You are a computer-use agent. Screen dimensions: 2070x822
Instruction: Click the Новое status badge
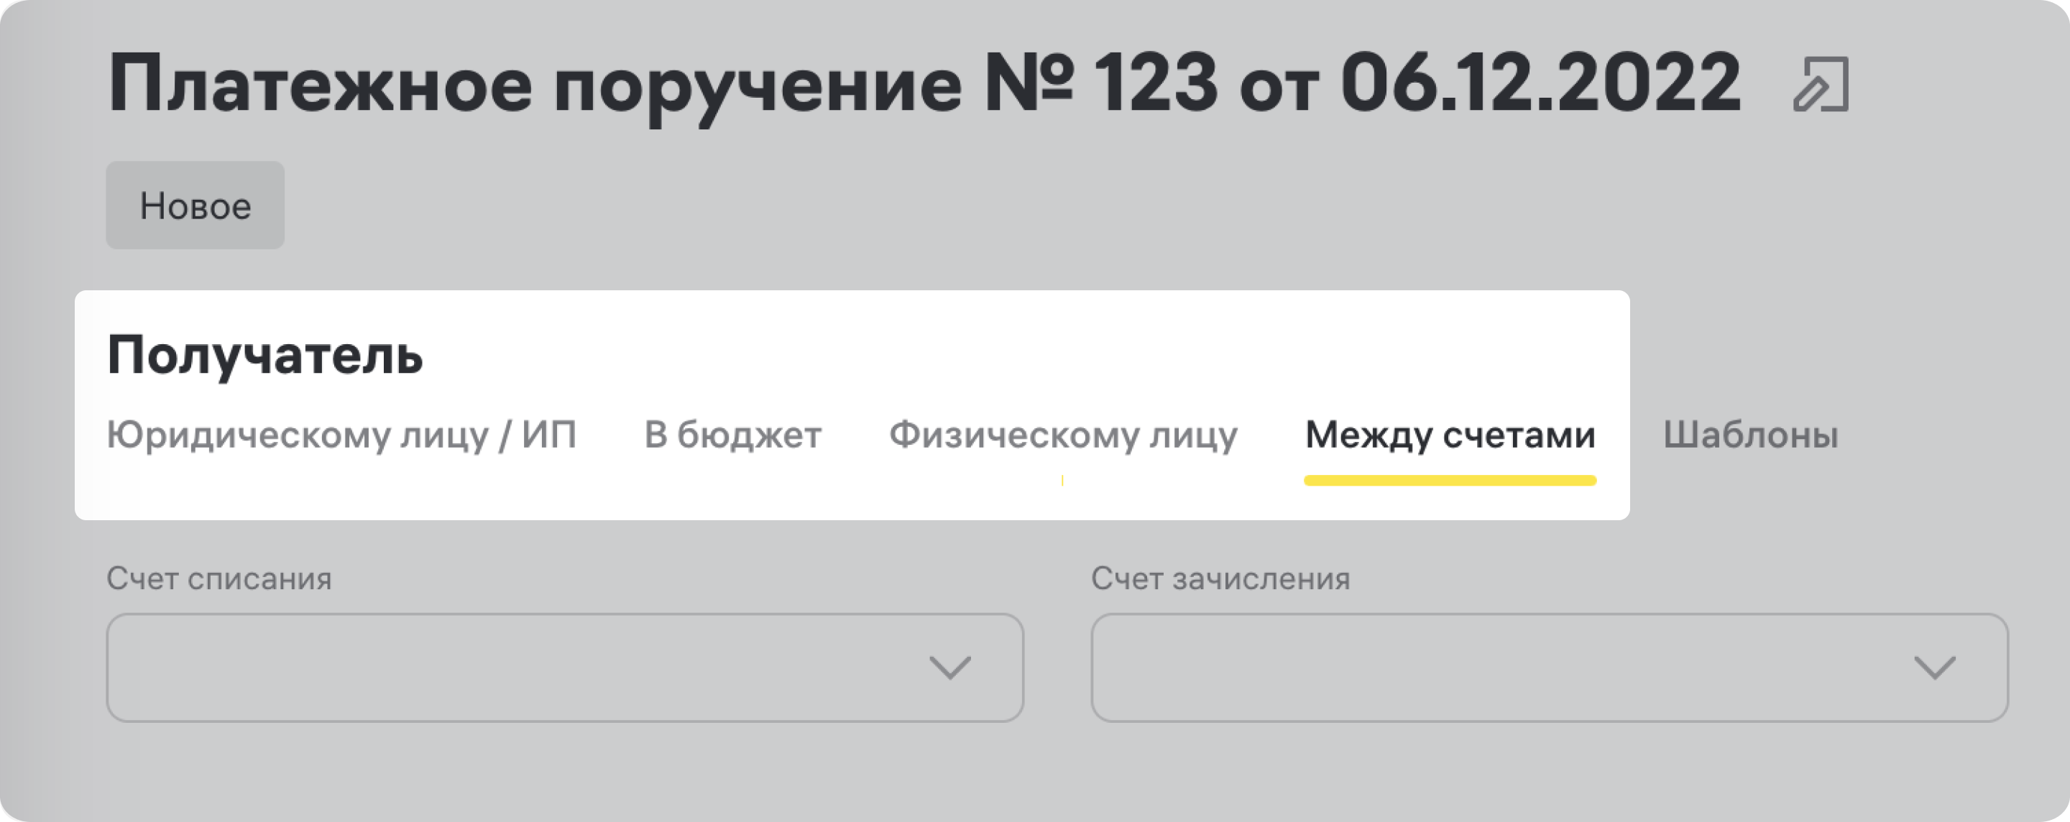pyautogui.click(x=195, y=205)
